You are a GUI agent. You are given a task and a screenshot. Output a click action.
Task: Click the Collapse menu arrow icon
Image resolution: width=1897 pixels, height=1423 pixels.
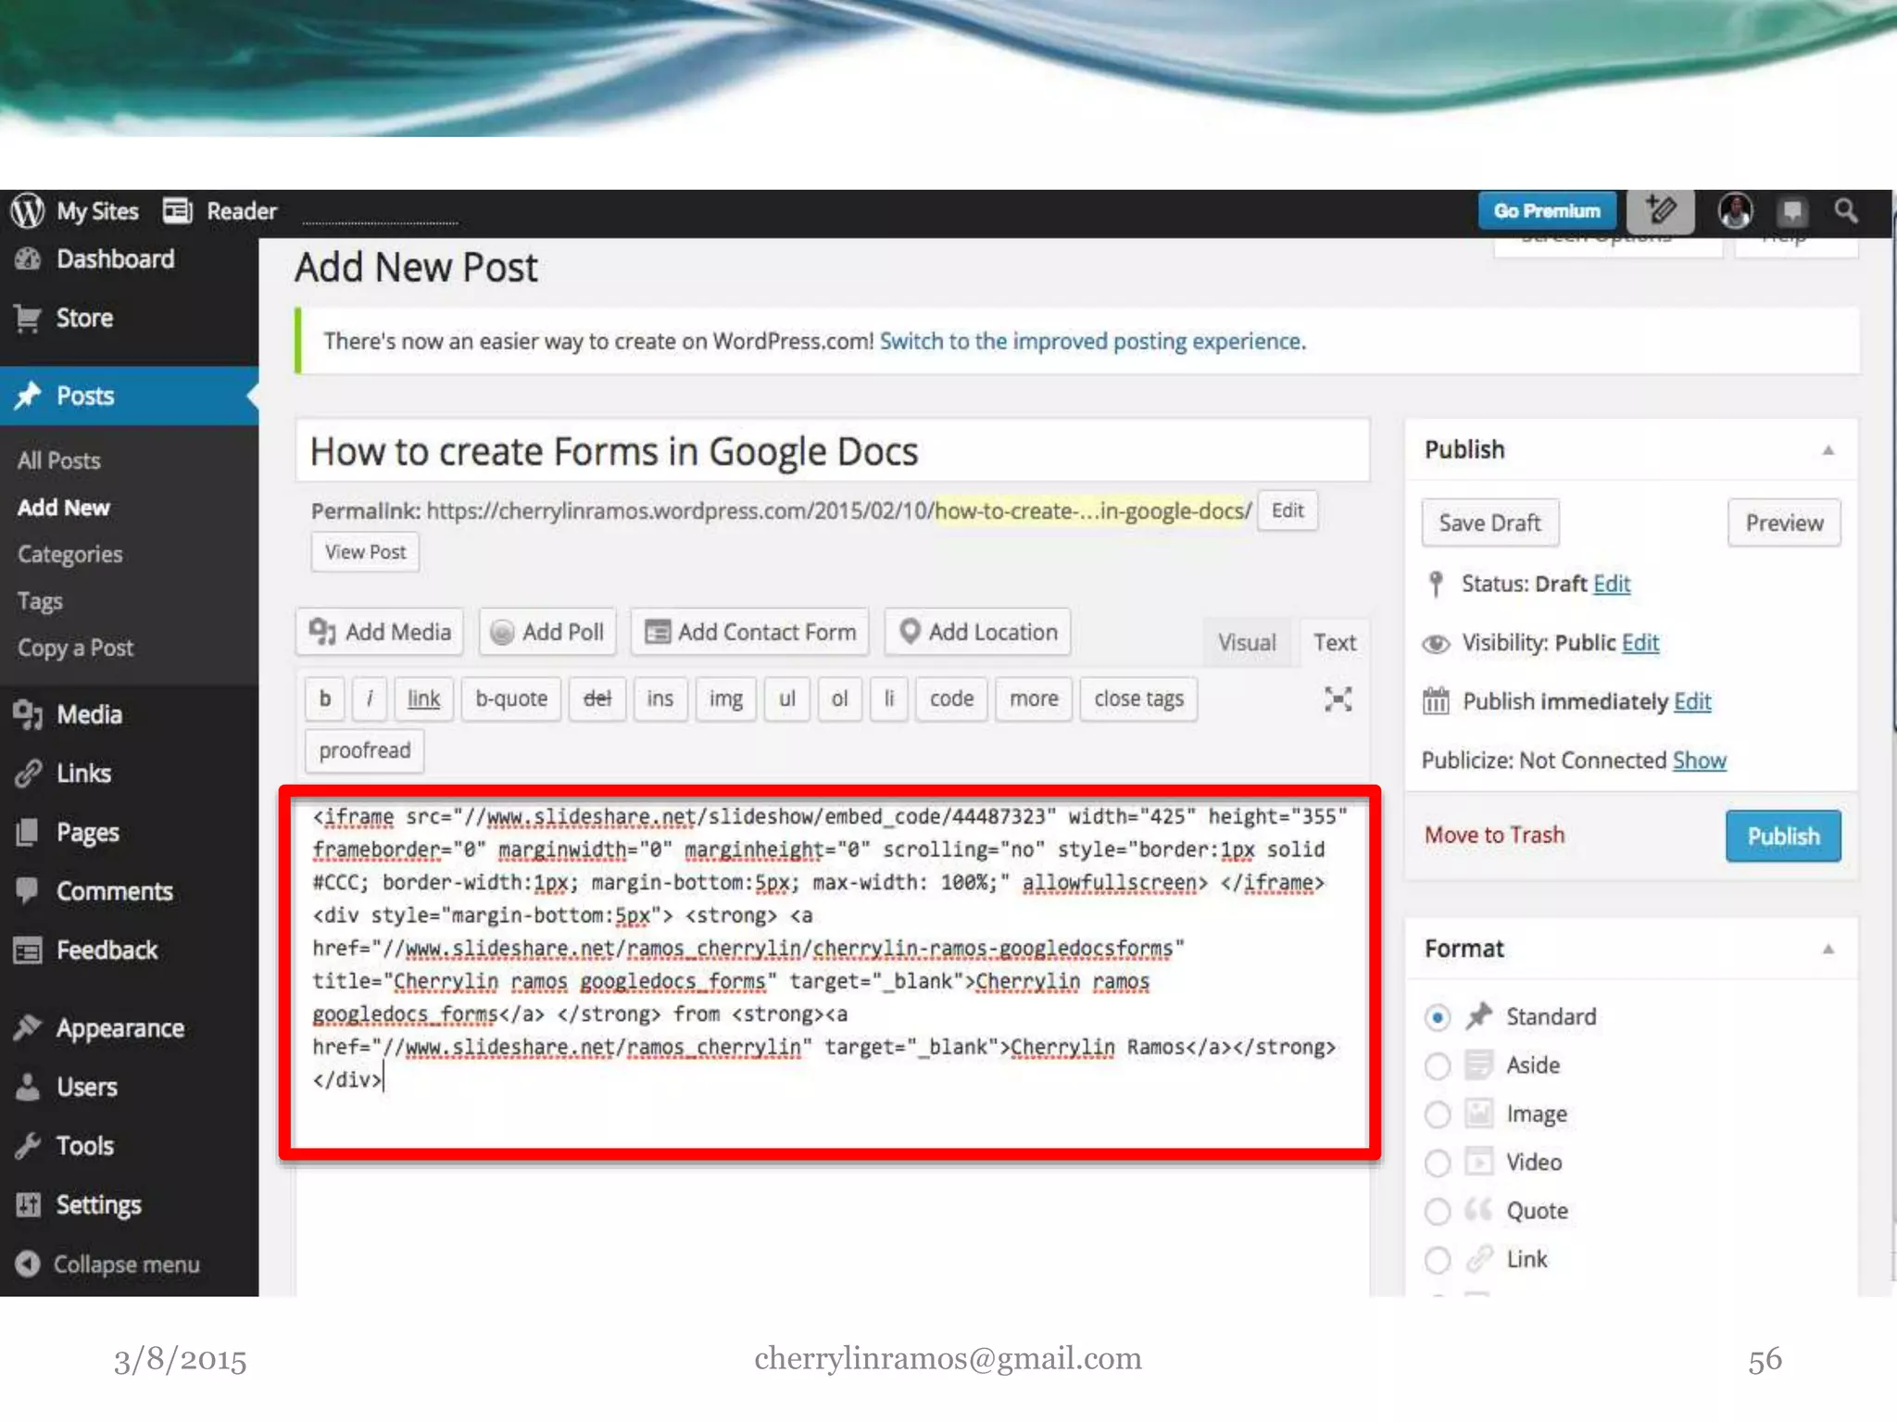(x=28, y=1264)
